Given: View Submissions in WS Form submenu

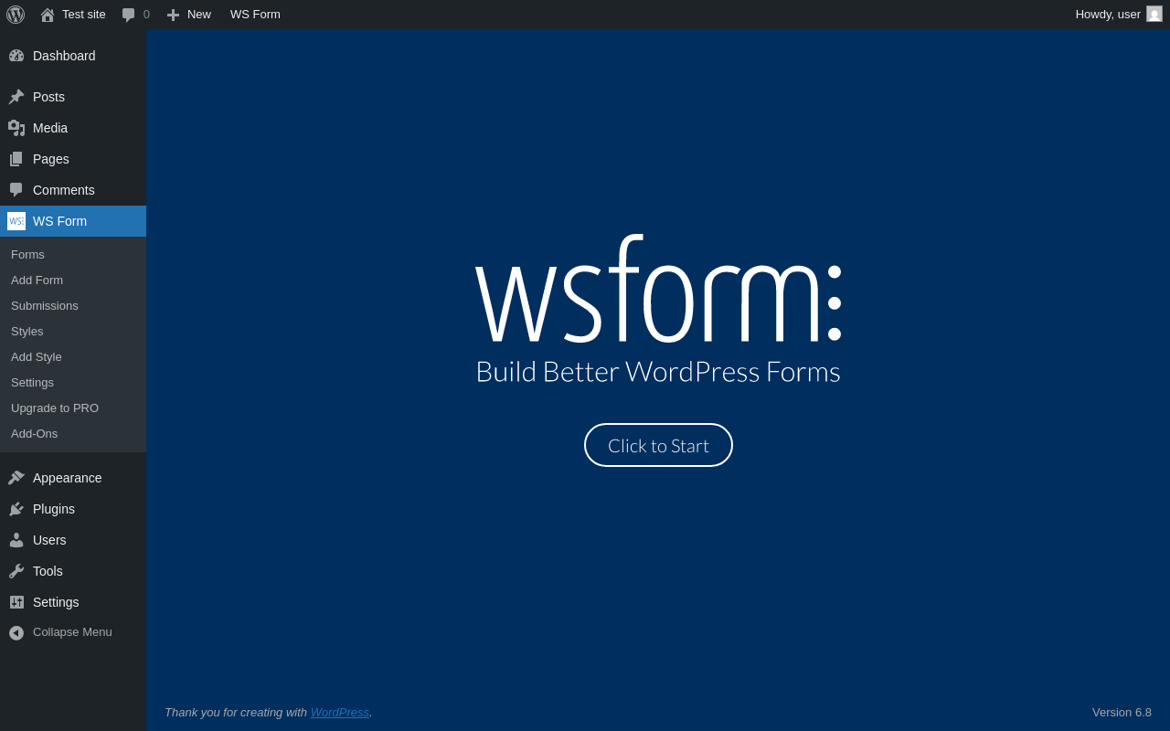Looking at the screenshot, I should [73, 306].
